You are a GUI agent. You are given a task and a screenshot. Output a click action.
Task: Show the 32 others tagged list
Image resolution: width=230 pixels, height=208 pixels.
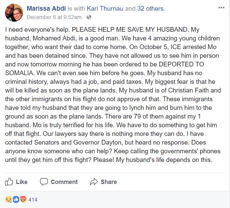coord(151,9)
